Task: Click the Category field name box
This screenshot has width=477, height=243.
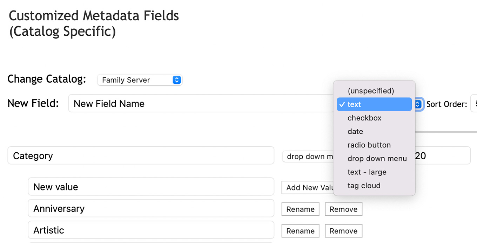Action: [141, 155]
